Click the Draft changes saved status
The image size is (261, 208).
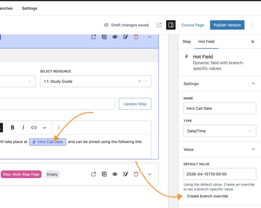(x=126, y=25)
